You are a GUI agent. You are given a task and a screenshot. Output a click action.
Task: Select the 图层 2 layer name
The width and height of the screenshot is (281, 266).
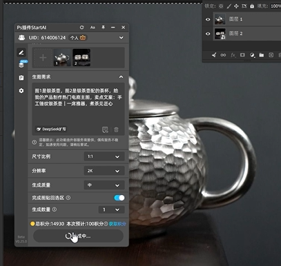(235, 34)
